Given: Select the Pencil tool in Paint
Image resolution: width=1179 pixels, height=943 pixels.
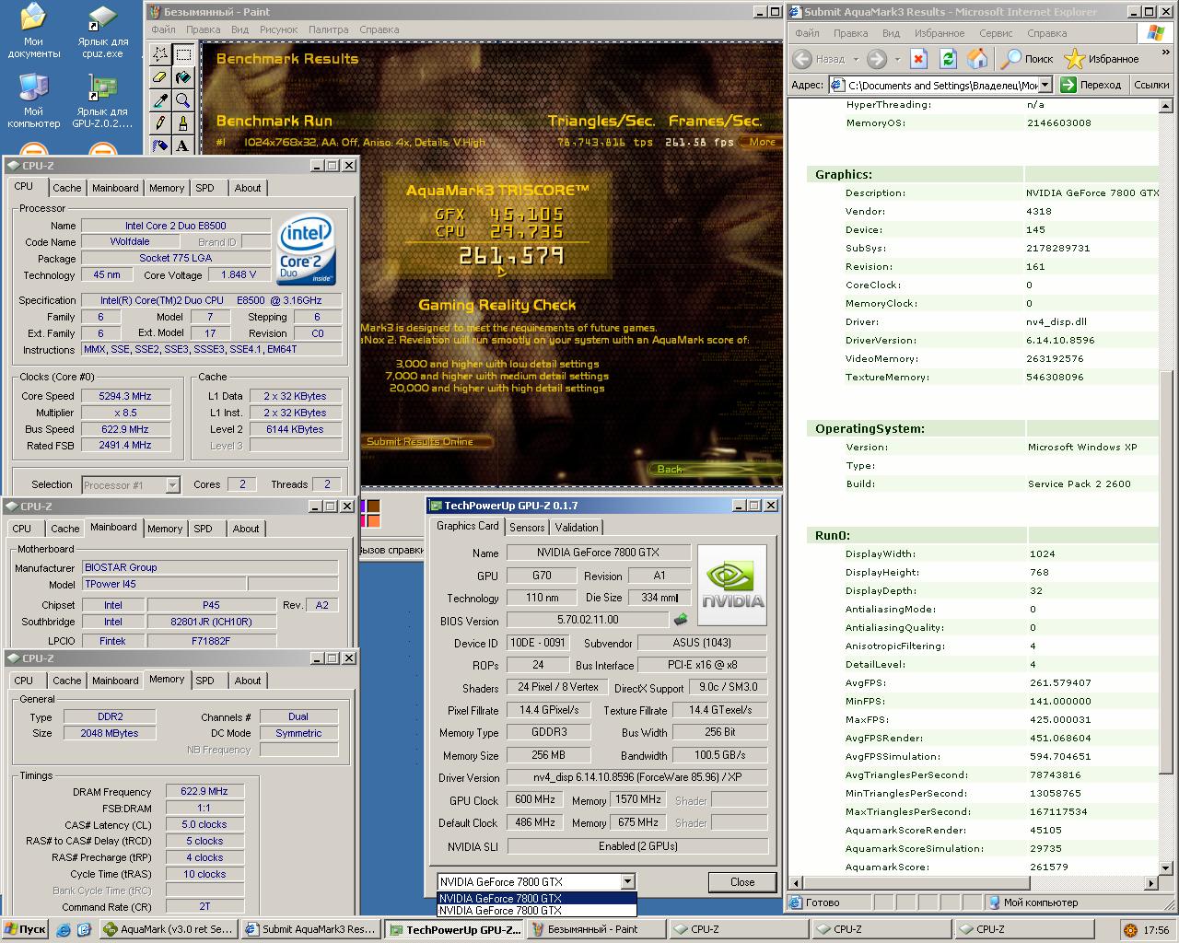Looking at the screenshot, I should point(160,122).
